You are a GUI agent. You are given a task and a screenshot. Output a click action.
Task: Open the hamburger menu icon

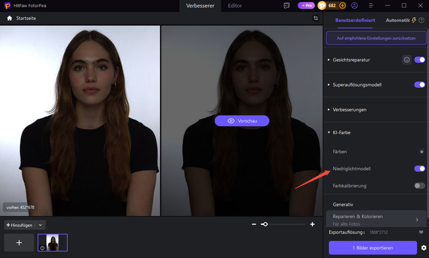pyautogui.click(x=371, y=6)
